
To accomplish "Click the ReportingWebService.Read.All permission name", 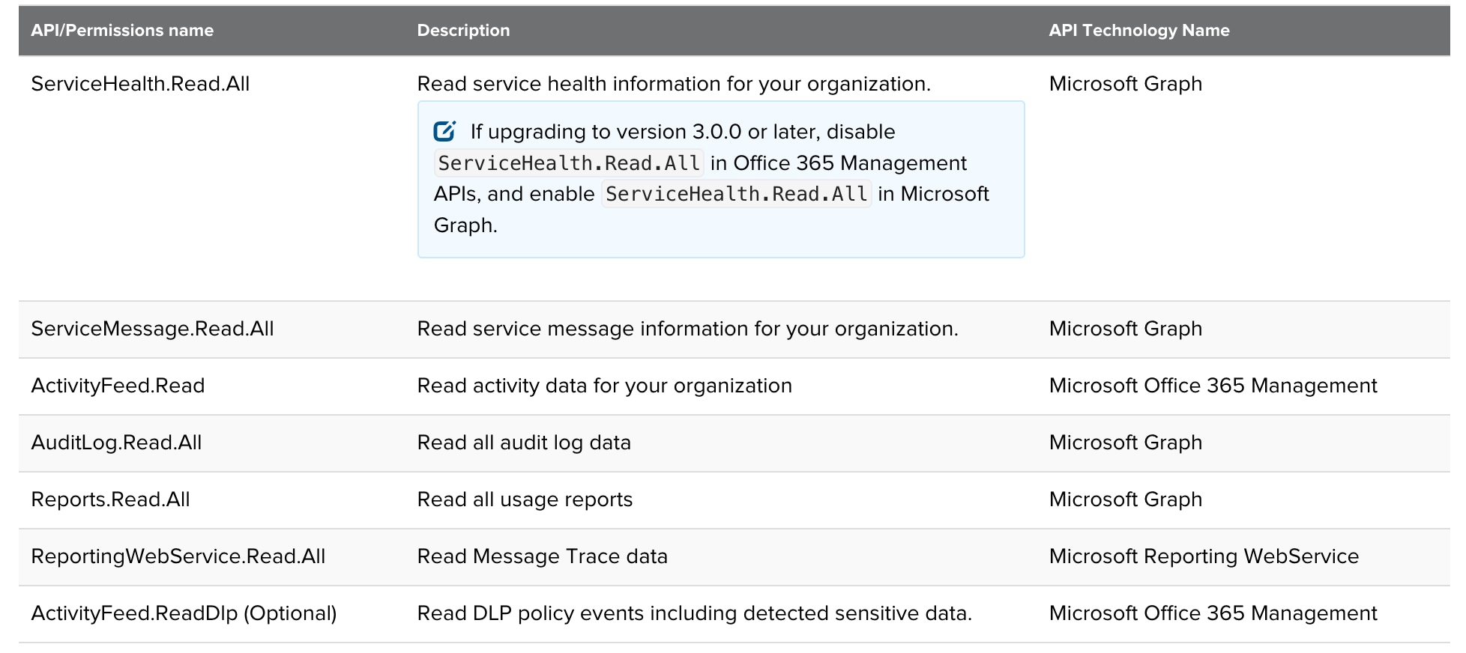I will coord(178,556).
